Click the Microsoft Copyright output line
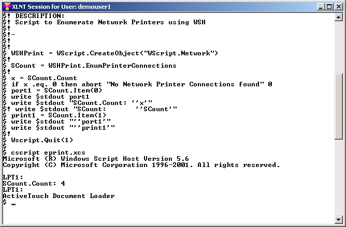Image resolution: width=346 pixels, height=227 pixels. tap(141, 165)
